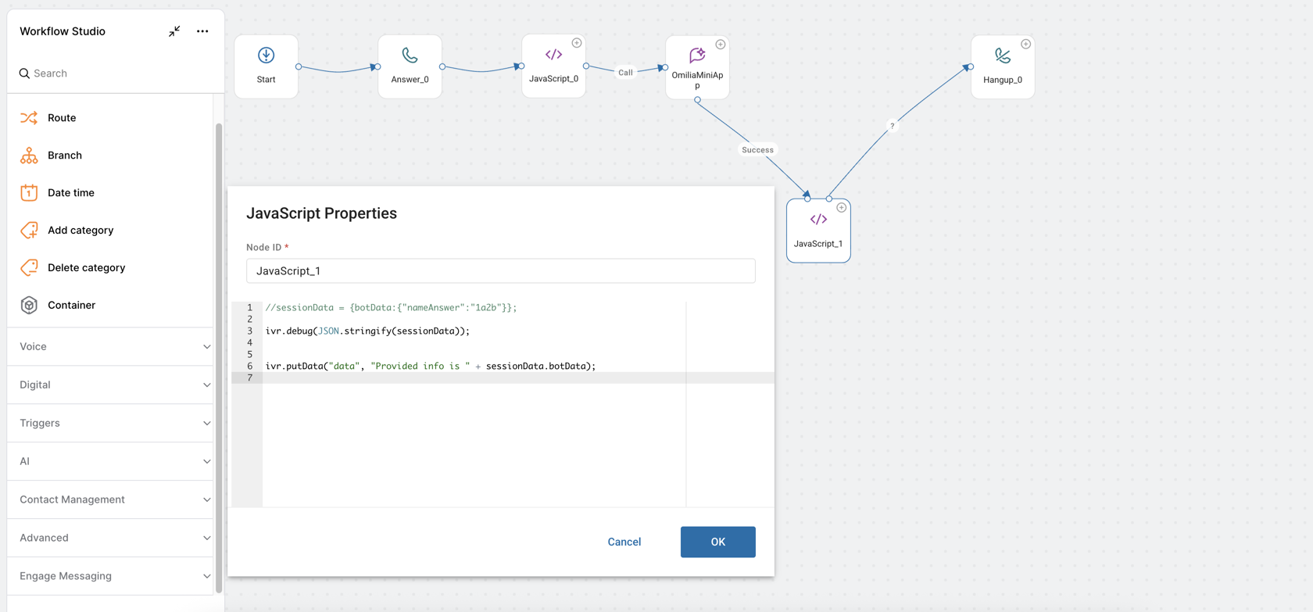The height and width of the screenshot is (612, 1313).
Task: Click the OmiliaMiniApp node icon
Action: [697, 55]
